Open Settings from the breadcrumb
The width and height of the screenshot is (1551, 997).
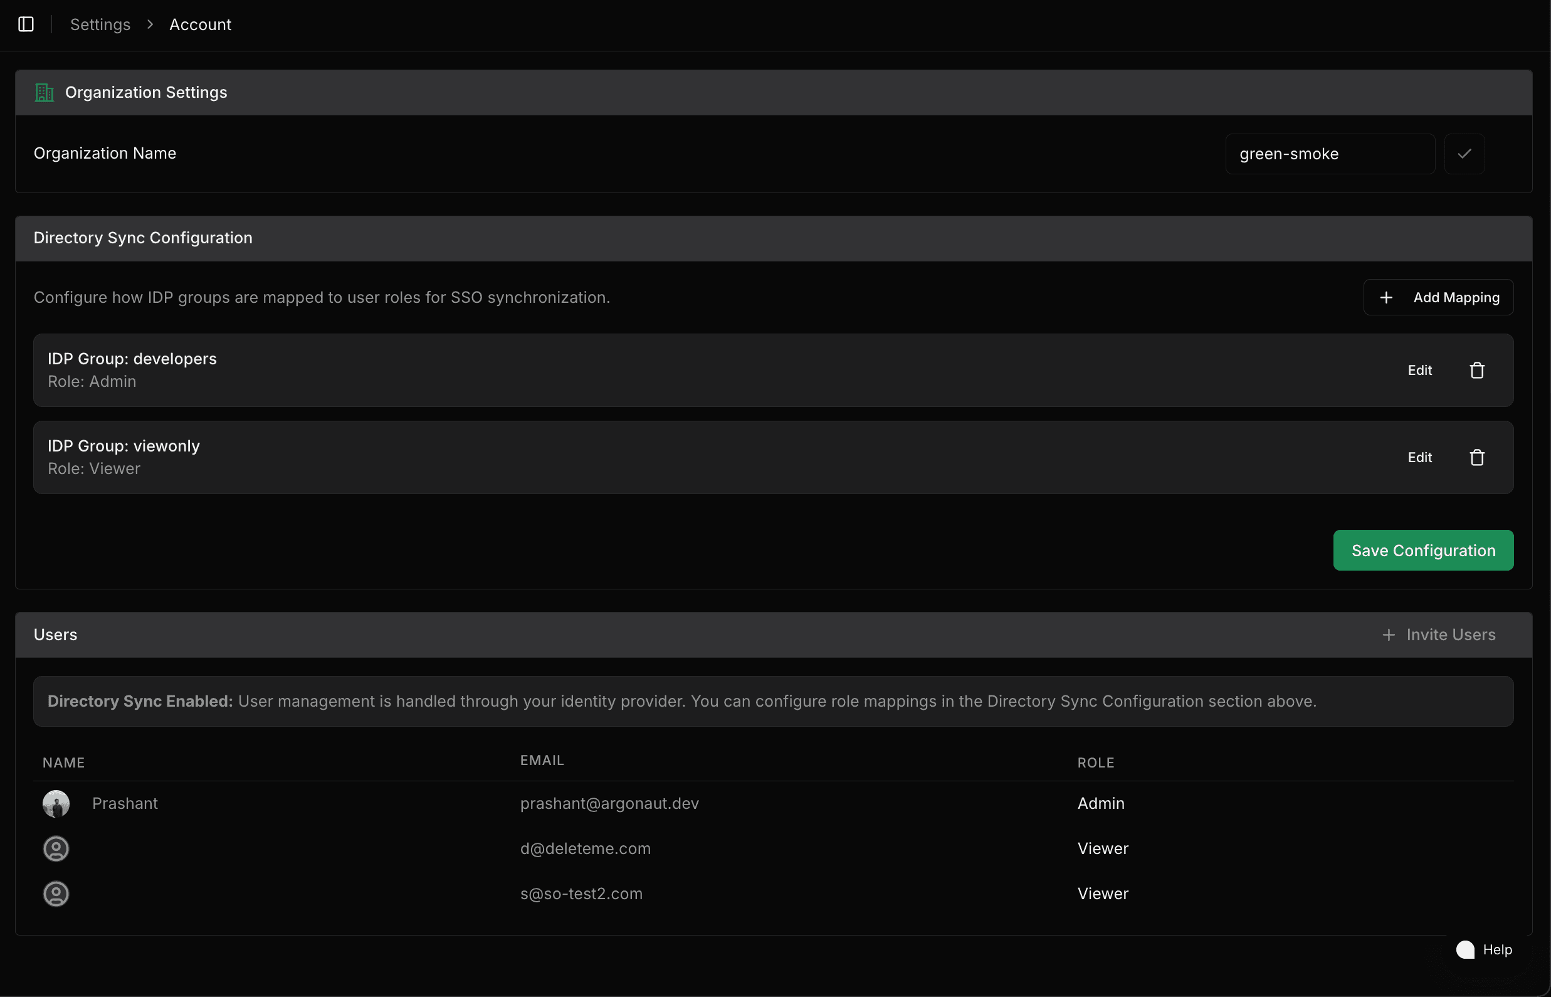pyautogui.click(x=100, y=24)
